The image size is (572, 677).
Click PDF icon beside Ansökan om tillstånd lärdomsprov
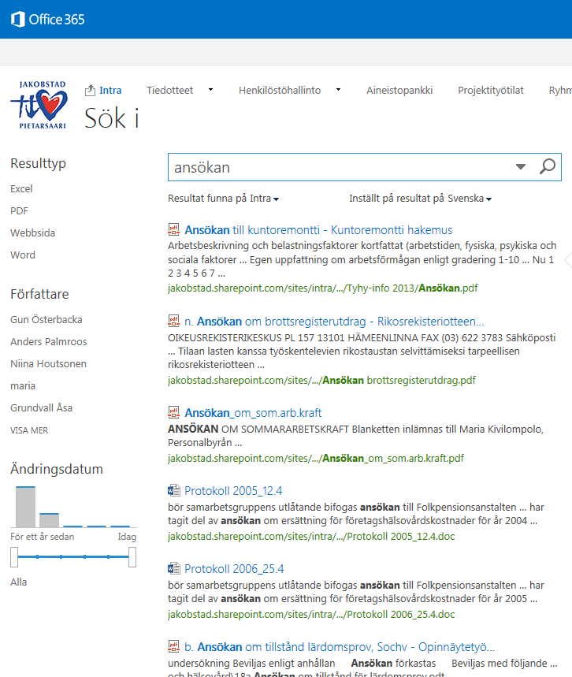click(173, 646)
